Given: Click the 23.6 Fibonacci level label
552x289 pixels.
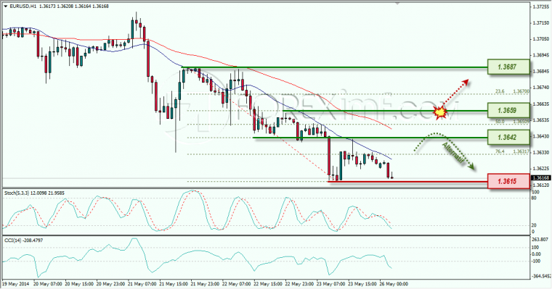Looking at the screenshot, I should click(500, 91).
